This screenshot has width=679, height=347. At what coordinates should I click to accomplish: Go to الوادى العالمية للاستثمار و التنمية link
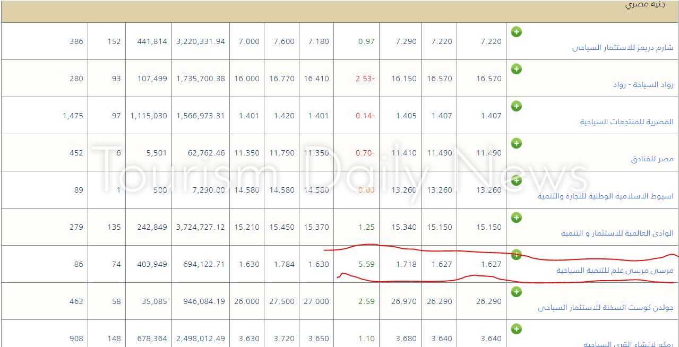coord(617,233)
